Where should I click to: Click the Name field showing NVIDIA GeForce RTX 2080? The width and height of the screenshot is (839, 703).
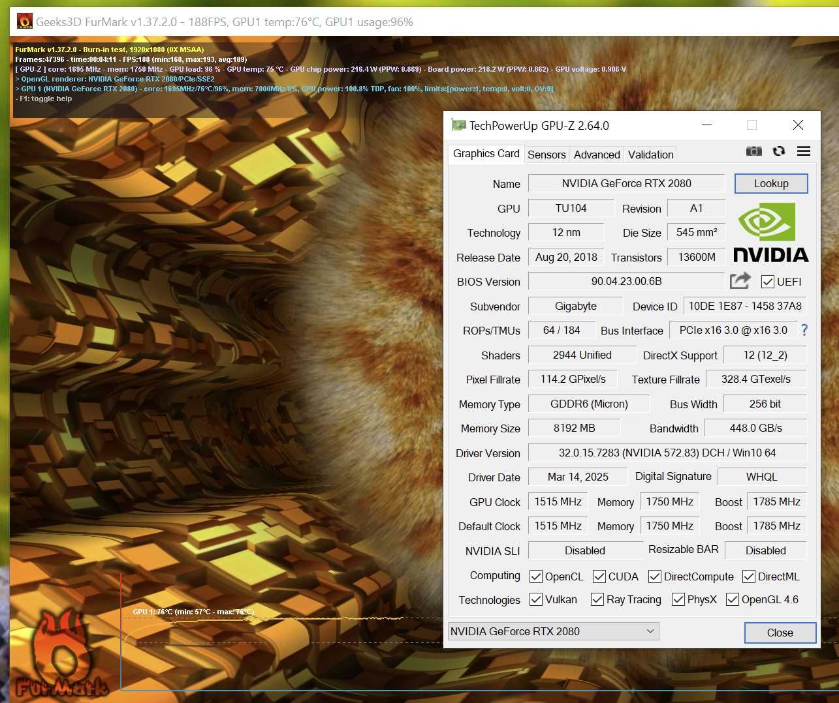click(x=626, y=183)
